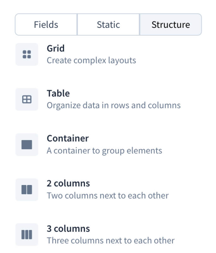Click the bold Table title
This screenshot has height=253, width=216.
(x=58, y=94)
